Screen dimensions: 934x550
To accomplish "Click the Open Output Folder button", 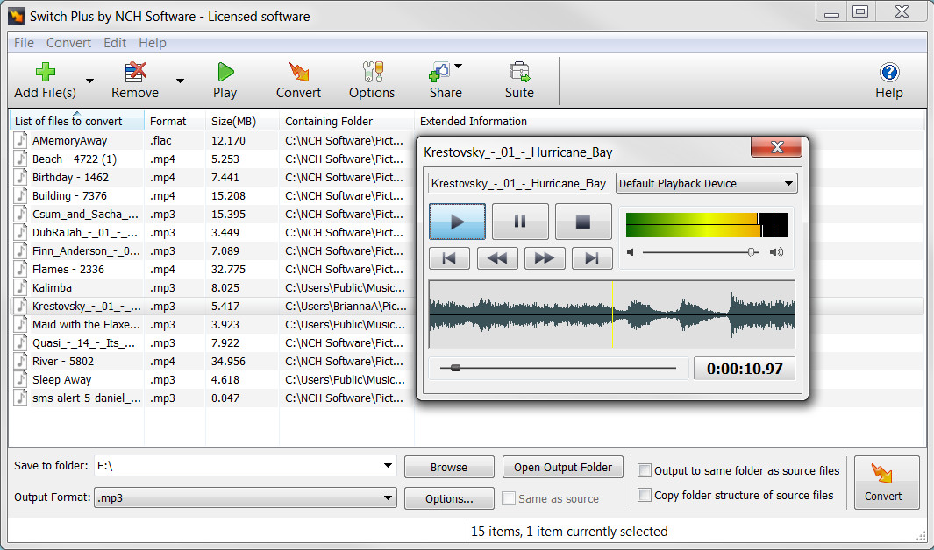I will click(562, 467).
